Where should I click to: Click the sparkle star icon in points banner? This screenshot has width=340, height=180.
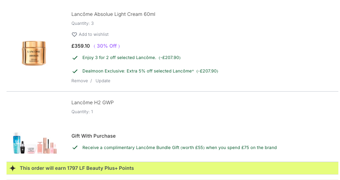[13, 168]
